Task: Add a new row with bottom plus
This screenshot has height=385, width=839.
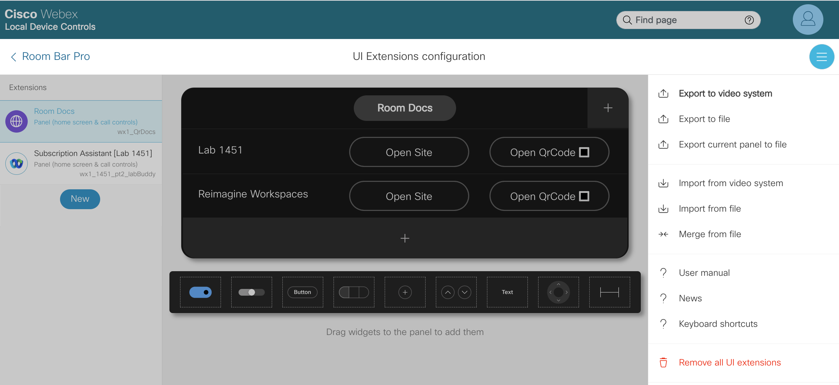Action: 405,238
